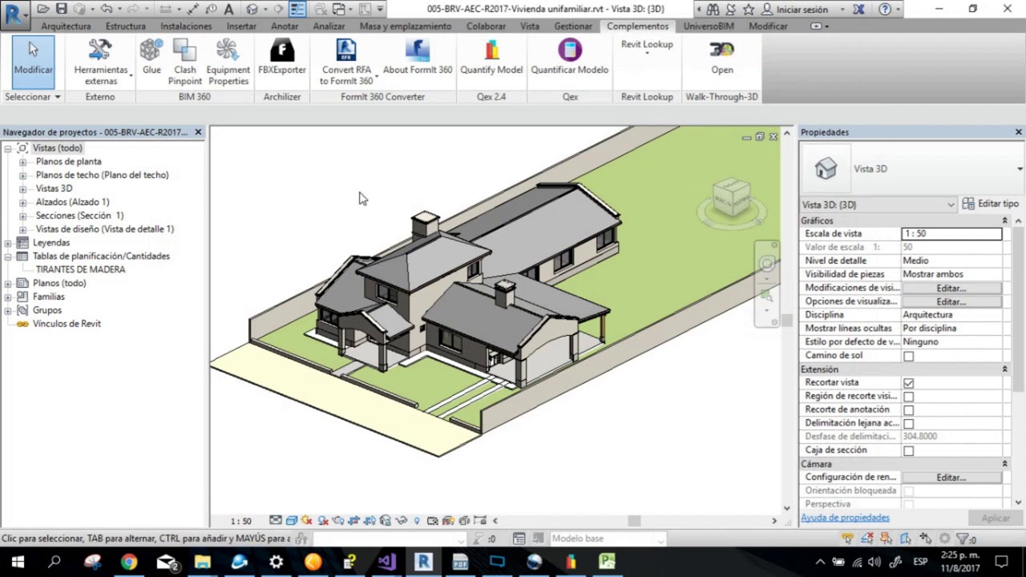This screenshot has height=577, width=1026.
Task: Expand Alzados (Alzado 1) node
Action: [22, 203]
